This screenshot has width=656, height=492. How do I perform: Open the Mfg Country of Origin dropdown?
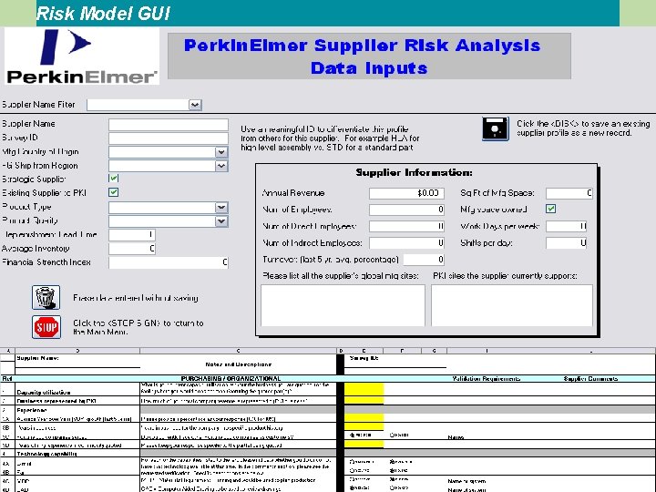(x=221, y=152)
